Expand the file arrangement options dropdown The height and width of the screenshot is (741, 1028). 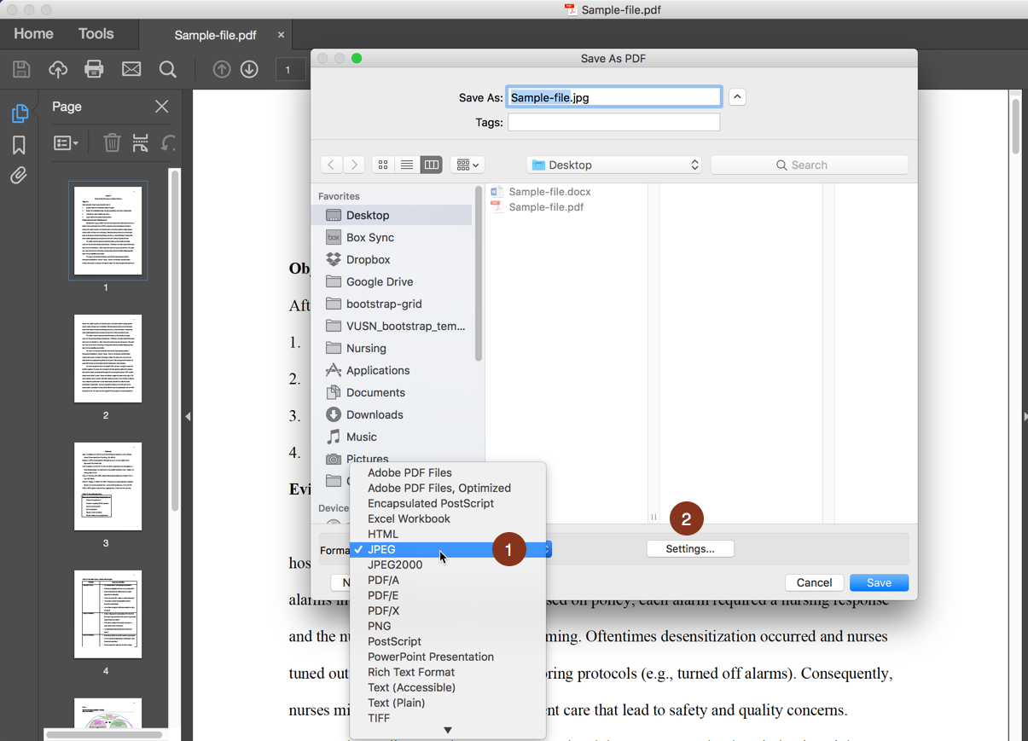click(467, 164)
